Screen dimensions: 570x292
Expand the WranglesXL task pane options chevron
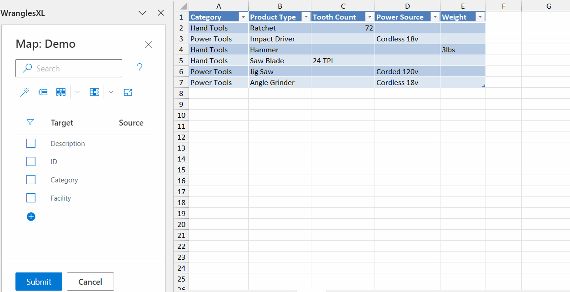tap(142, 13)
